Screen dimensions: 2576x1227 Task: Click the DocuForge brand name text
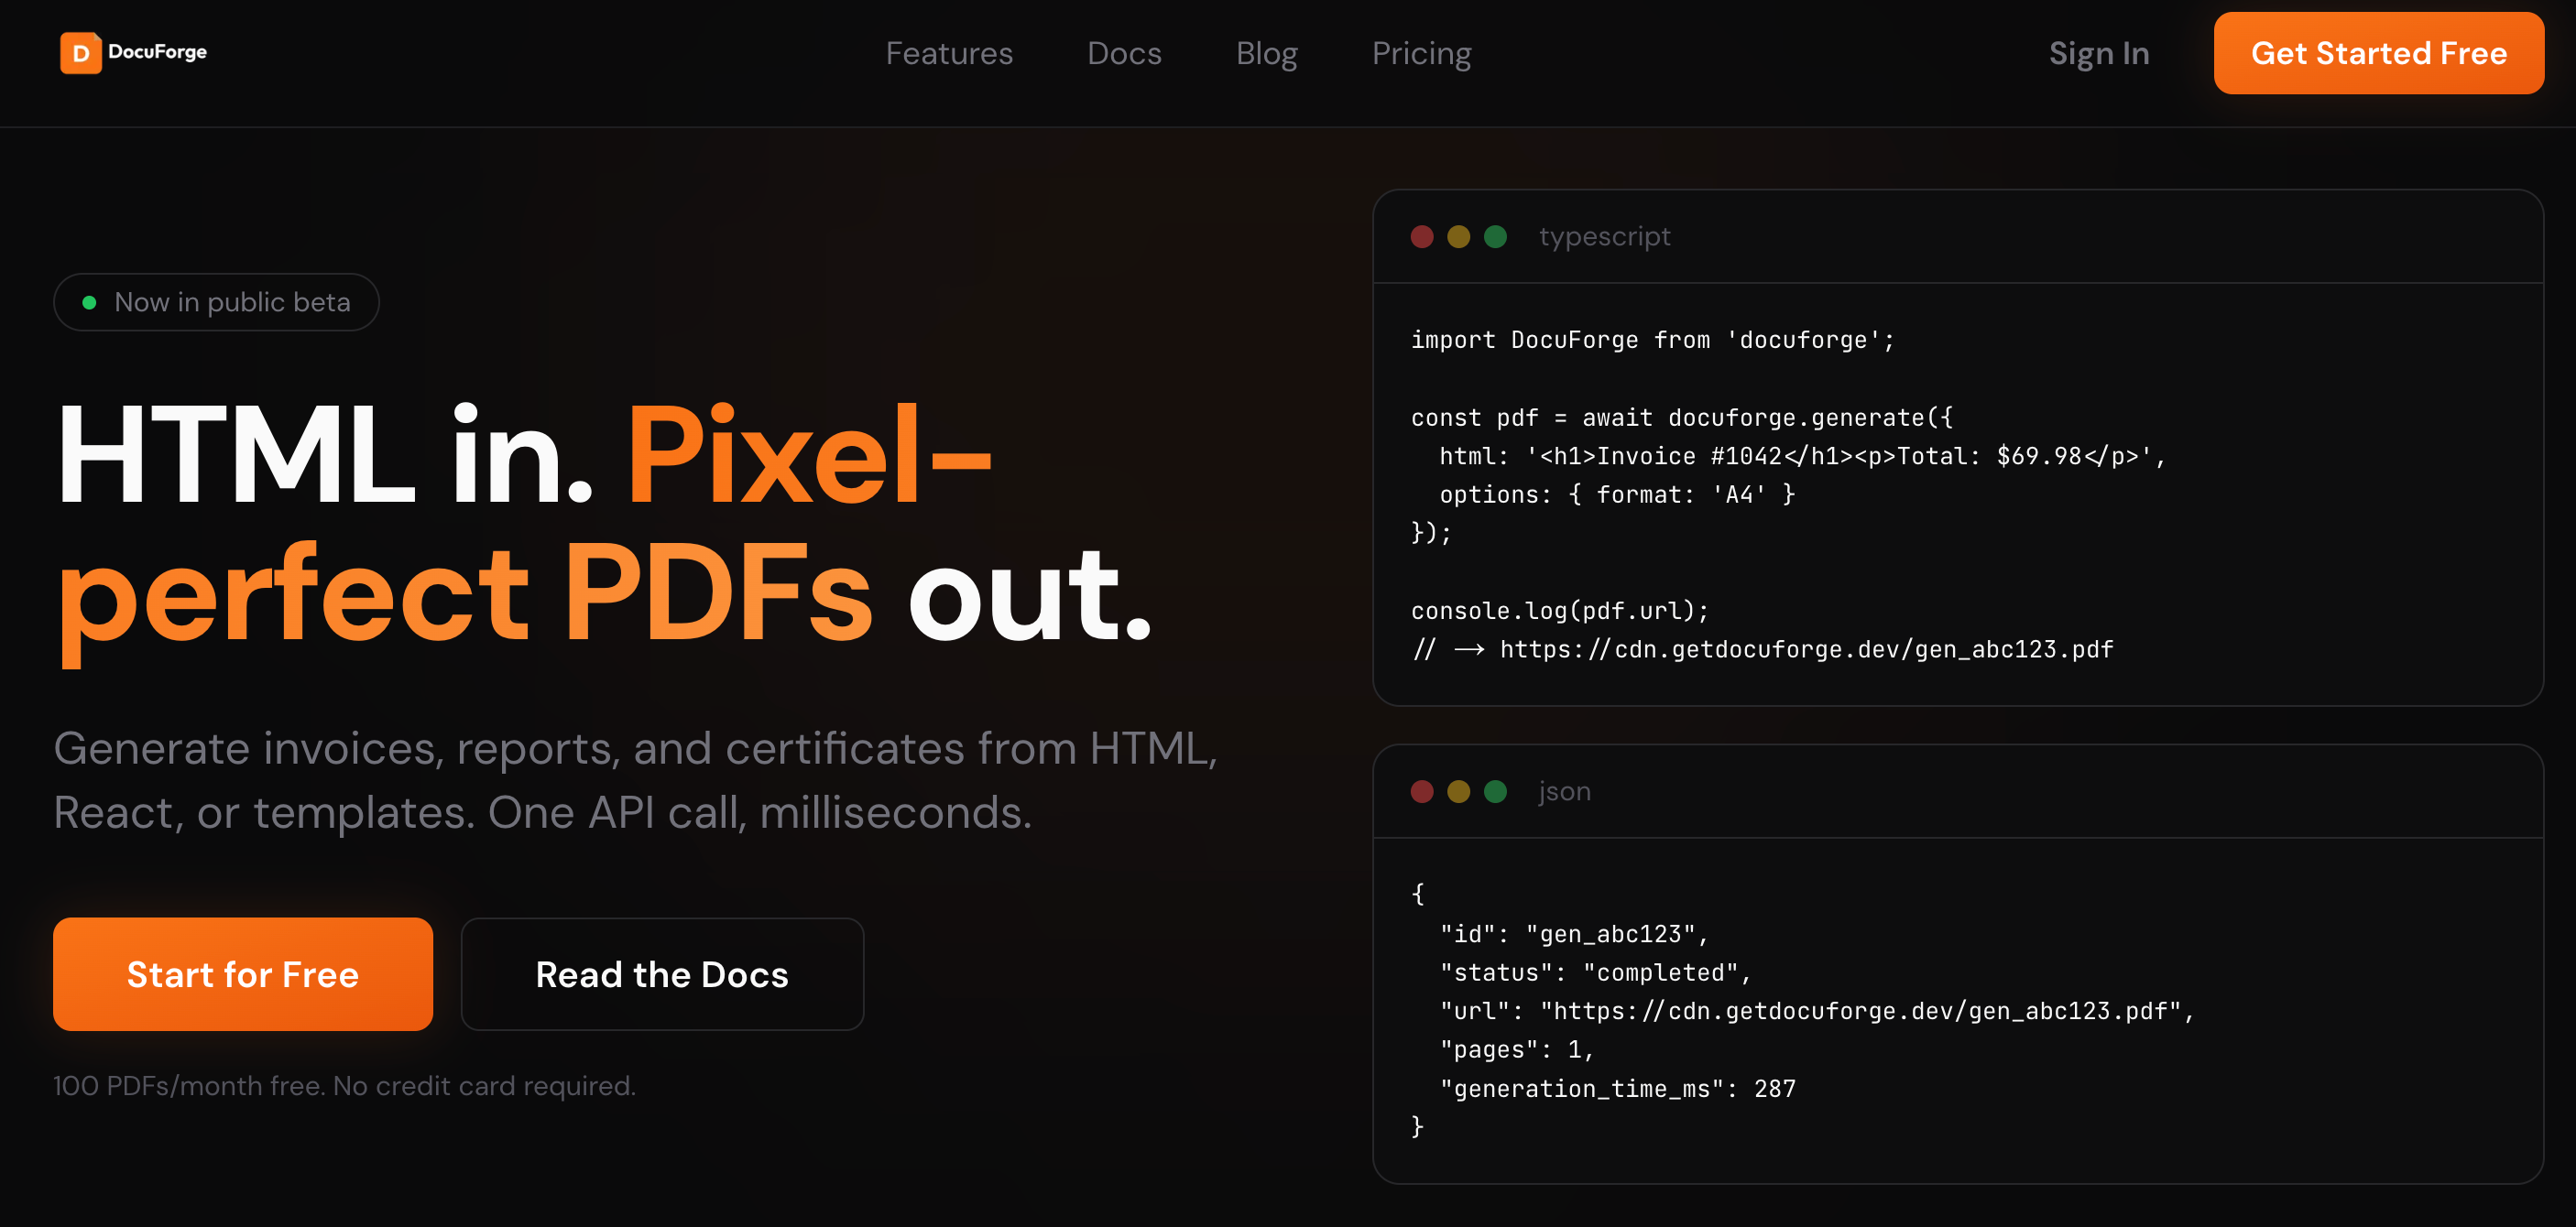click(x=157, y=52)
